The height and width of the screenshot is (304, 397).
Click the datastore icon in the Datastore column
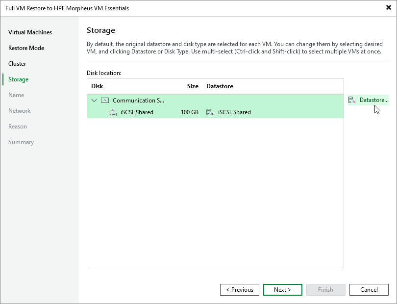(x=210, y=112)
